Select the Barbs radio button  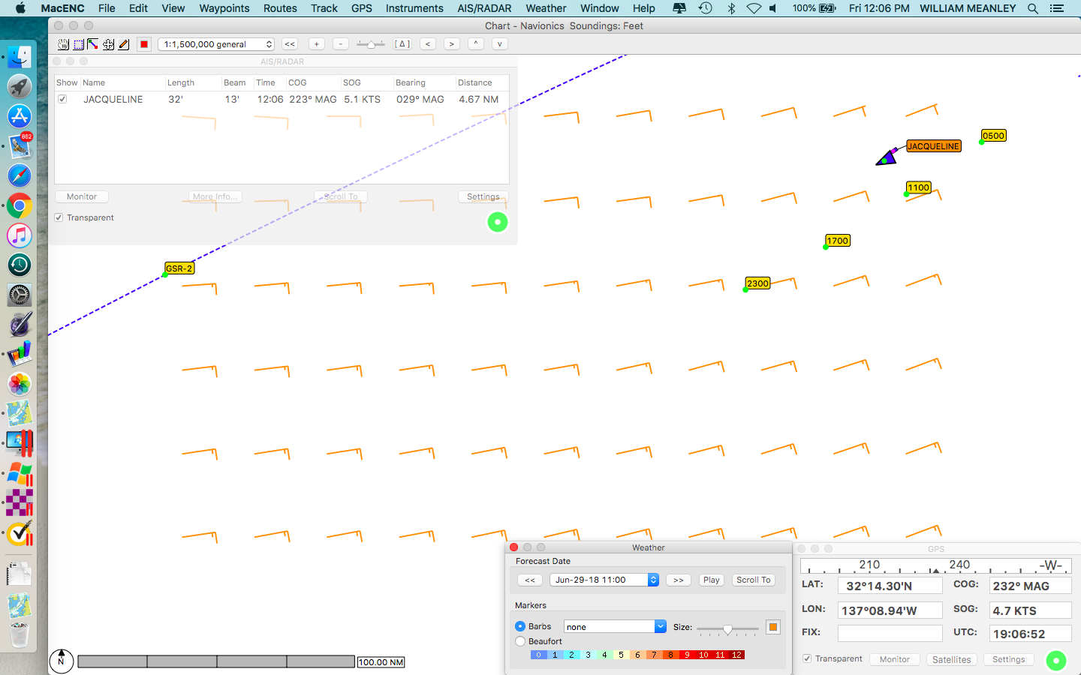click(x=520, y=626)
